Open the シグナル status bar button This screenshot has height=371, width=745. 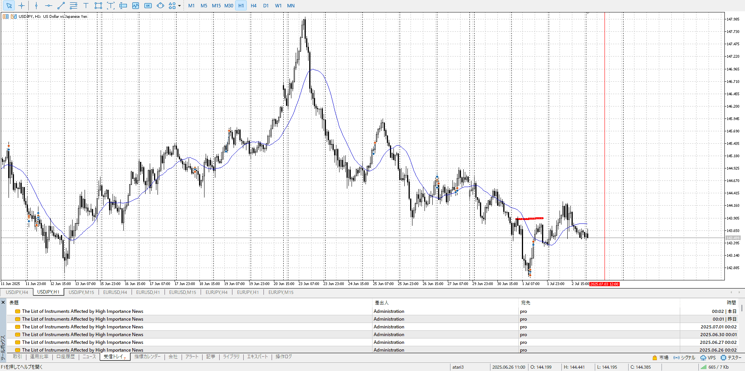tap(684, 358)
